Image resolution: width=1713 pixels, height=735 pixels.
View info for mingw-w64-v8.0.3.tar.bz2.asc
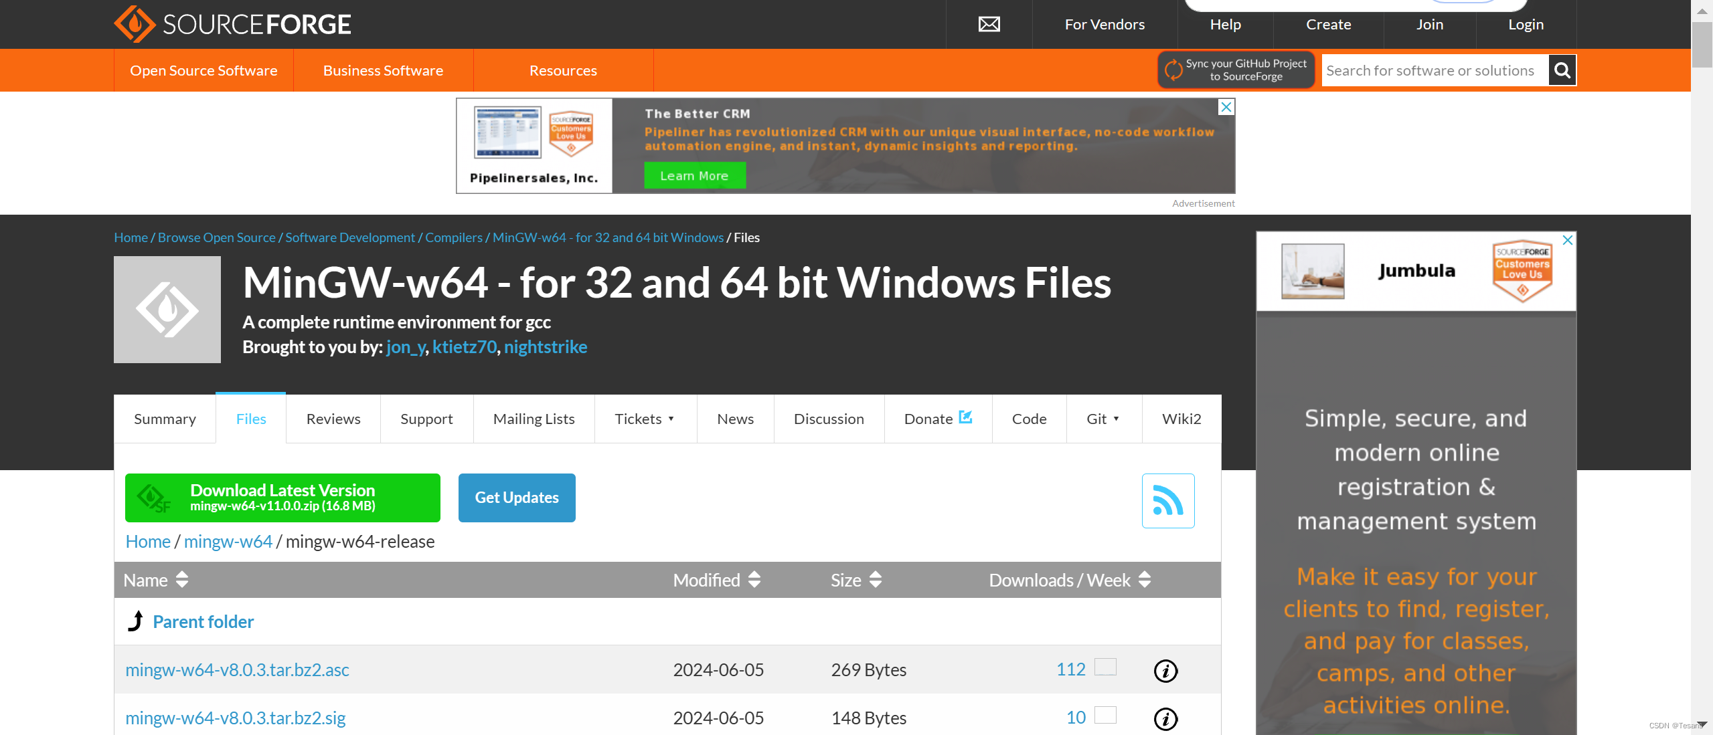(x=1165, y=671)
